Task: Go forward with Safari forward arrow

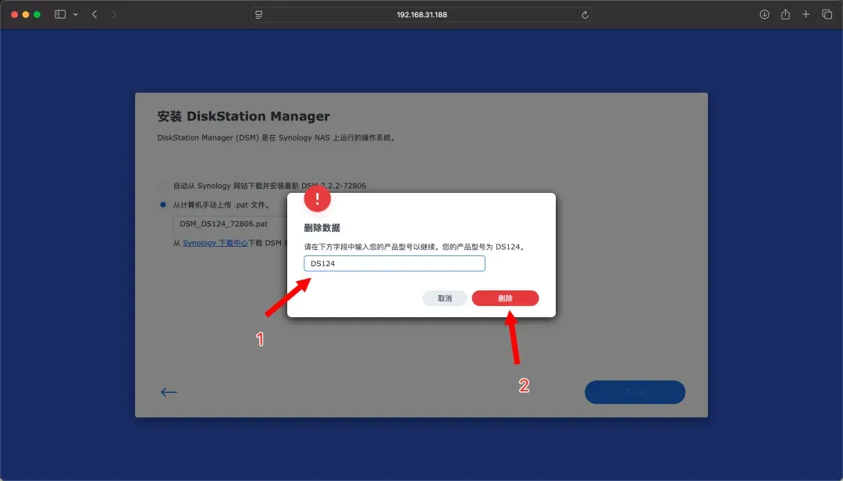Action: click(x=114, y=15)
